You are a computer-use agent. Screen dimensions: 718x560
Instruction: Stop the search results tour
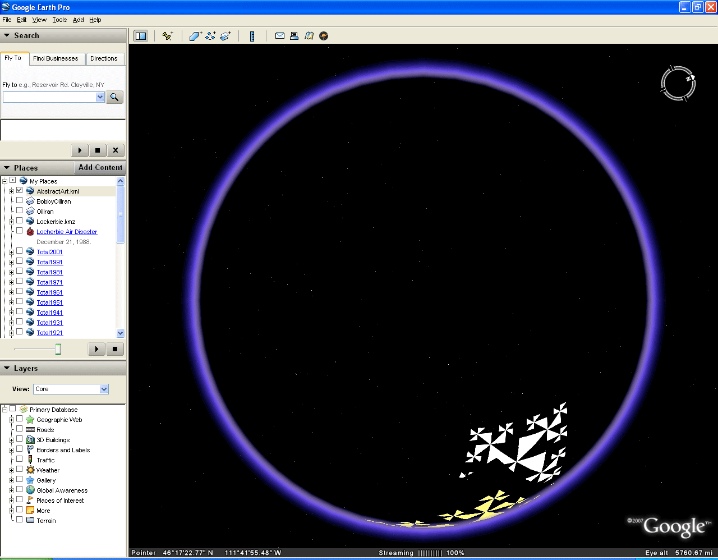[98, 150]
